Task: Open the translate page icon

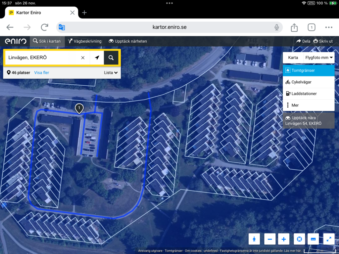Action: pos(62,27)
